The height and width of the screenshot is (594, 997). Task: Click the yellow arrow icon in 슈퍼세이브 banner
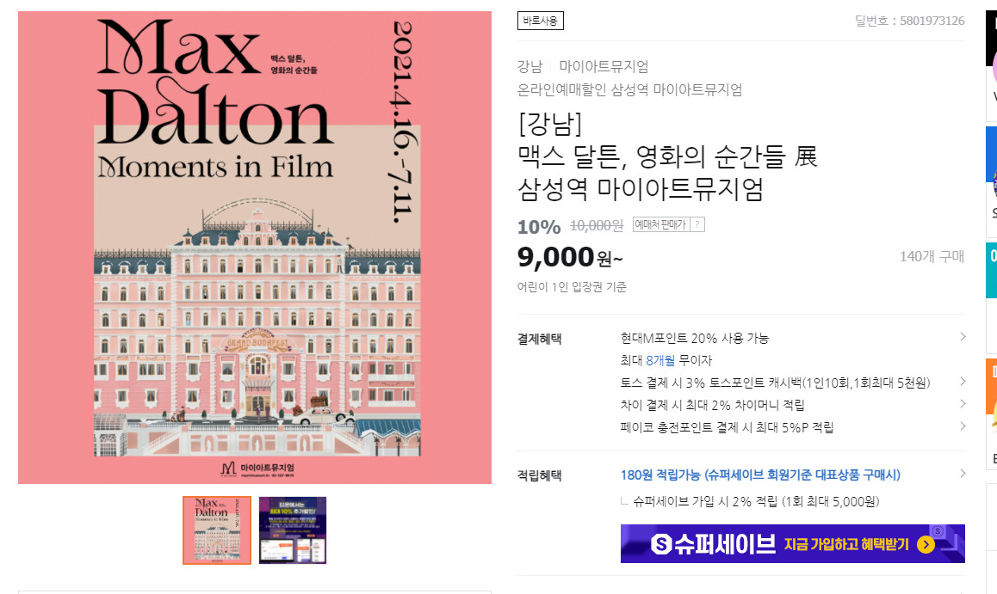[926, 544]
